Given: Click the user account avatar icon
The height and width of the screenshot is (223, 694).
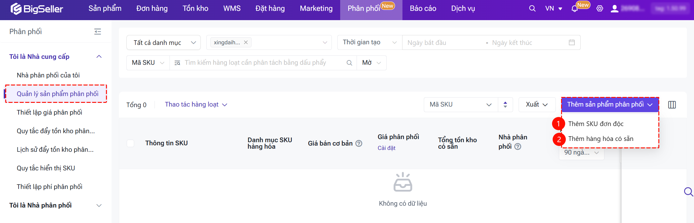Looking at the screenshot, I should [x=614, y=9].
